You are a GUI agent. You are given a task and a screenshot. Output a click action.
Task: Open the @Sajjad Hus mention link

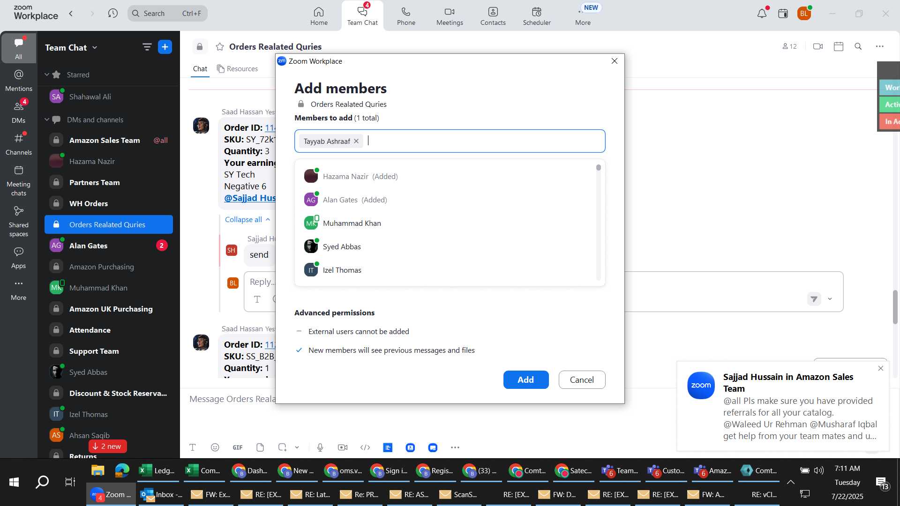(250, 198)
